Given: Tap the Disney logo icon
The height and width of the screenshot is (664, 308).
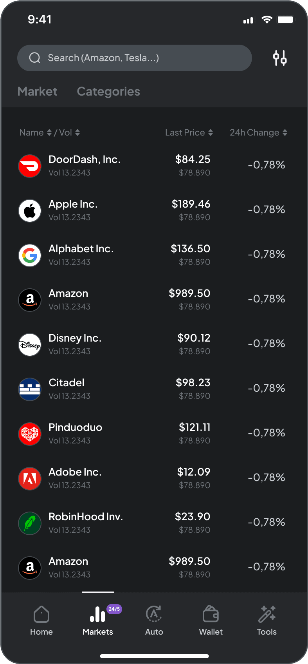Looking at the screenshot, I should [x=30, y=344].
